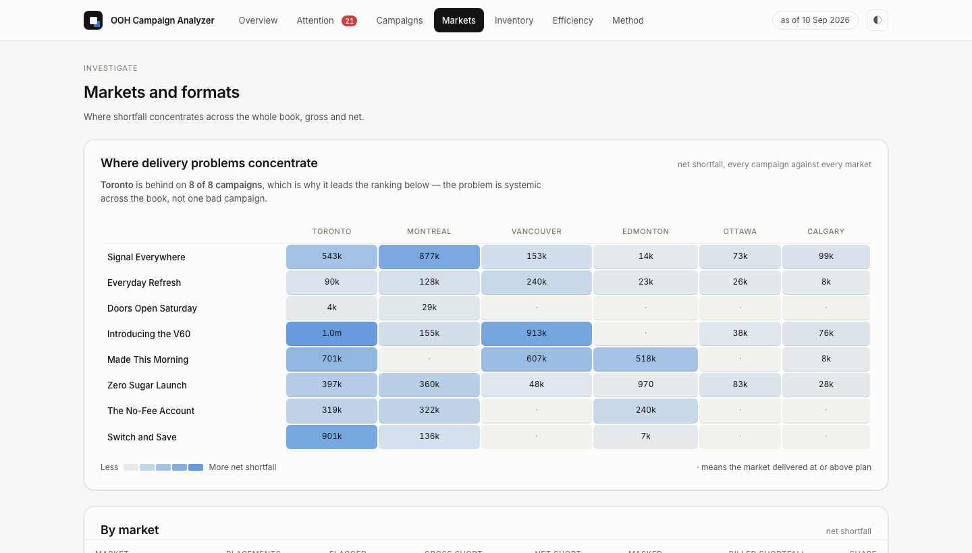Open the Method tab
972x553 pixels.
628,20
